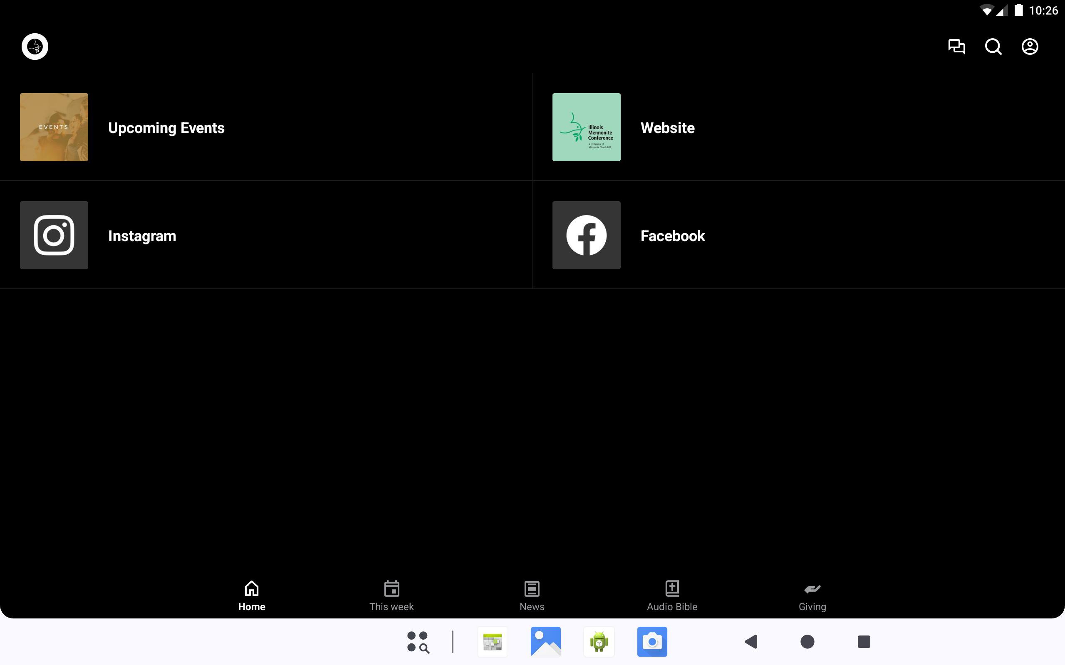Tap the Events thumbnail image
Image resolution: width=1065 pixels, height=665 pixels.
click(54, 127)
